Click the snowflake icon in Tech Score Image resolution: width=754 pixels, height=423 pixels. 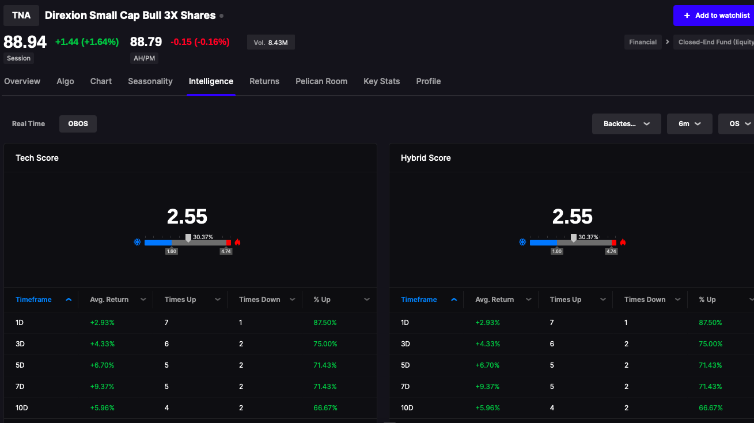[137, 242]
